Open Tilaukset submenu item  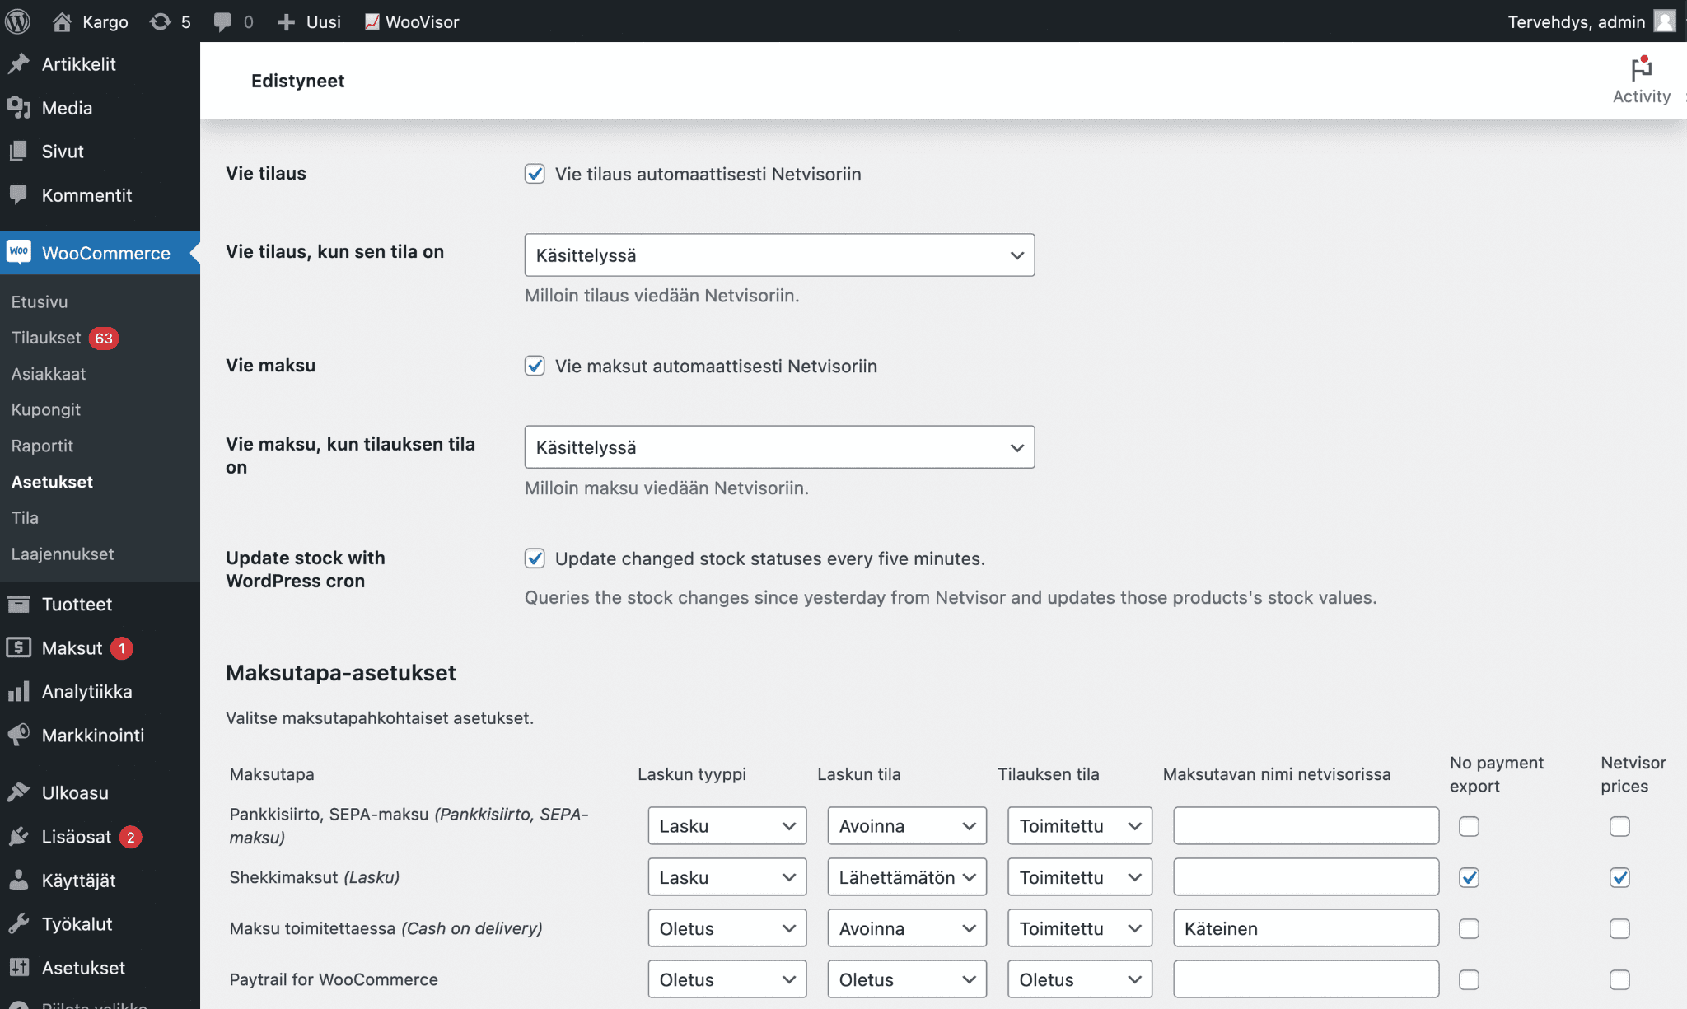click(x=46, y=338)
